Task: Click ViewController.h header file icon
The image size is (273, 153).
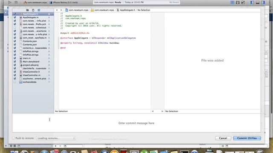Action: tap(21, 72)
